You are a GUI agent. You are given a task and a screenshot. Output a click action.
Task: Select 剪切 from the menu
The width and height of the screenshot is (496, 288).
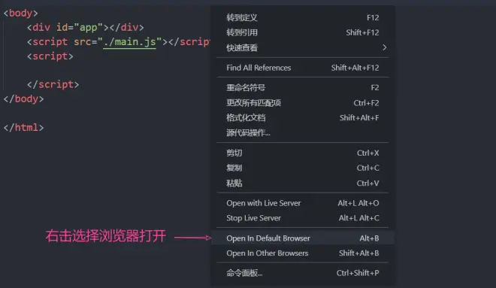[x=302, y=153]
